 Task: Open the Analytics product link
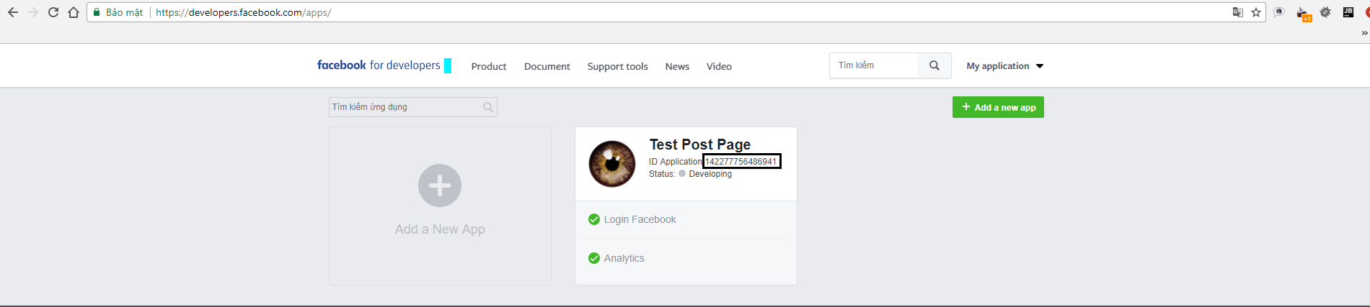click(x=624, y=258)
